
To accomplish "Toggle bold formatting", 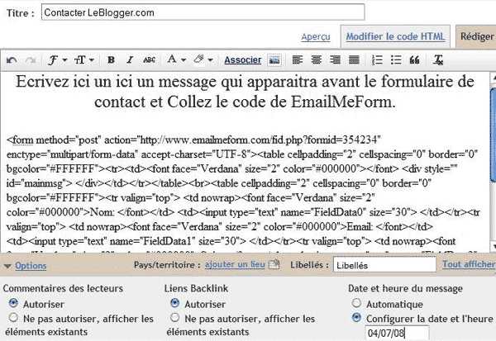I will [111, 59].
